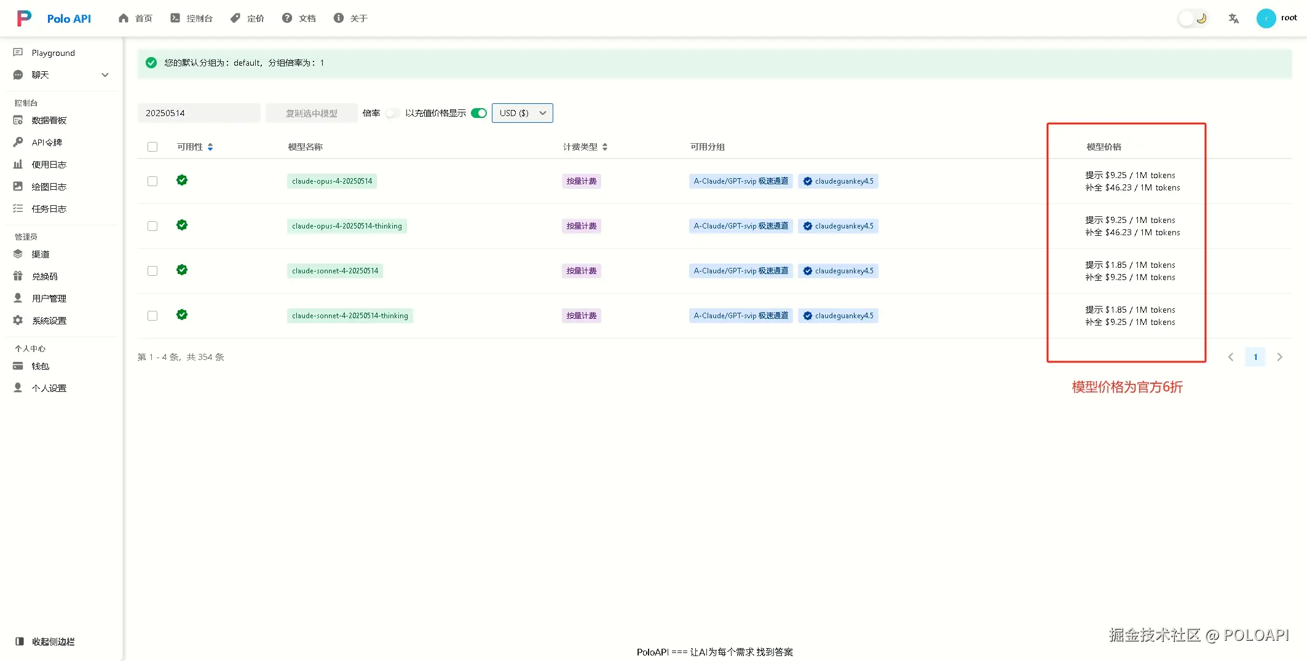Viewport: 1307px width, 661px height.
Task: Copy the claude-sonnet-4-20250514 model name tag
Action: coord(335,271)
